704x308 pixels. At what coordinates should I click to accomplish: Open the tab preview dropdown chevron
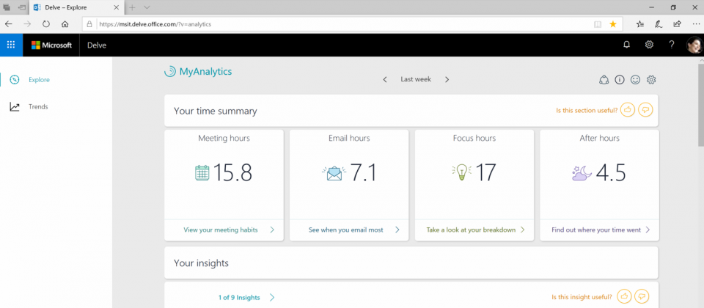[x=147, y=7]
